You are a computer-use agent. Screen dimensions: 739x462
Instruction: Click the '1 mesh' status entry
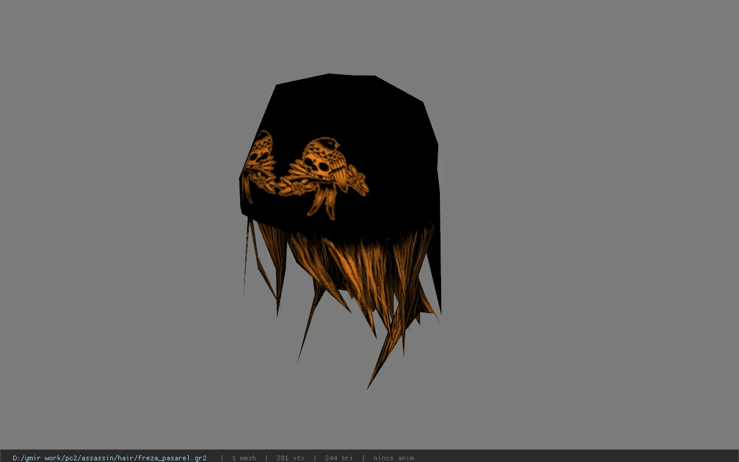pyautogui.click(x=244, y=458)
